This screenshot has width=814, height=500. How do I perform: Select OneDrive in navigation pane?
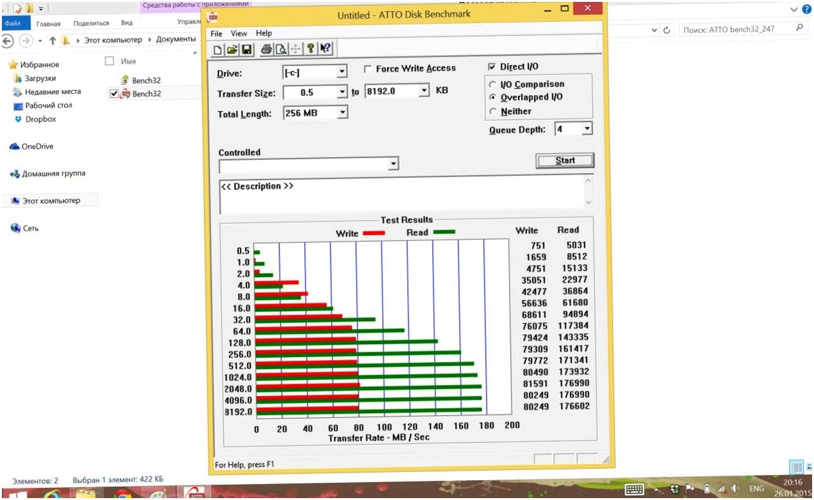(x=31, y=146)
